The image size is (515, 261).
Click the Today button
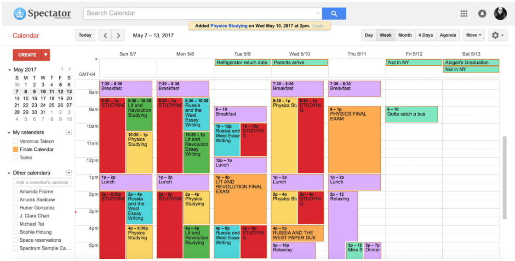tap(85, 35)
